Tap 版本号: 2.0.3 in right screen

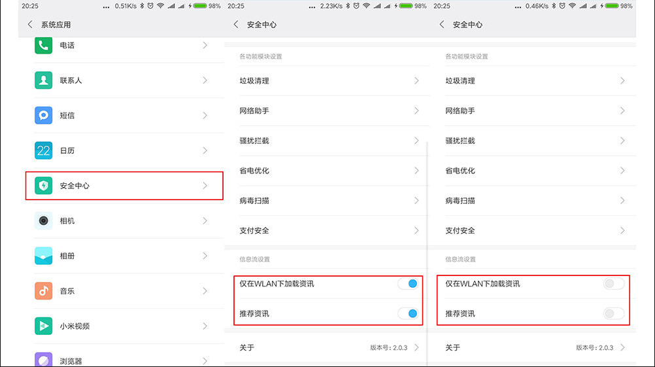594,348
